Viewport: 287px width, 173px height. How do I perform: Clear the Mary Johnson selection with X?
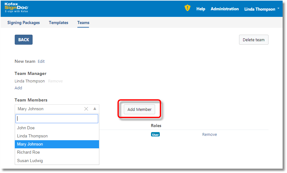pyautogui.click(x=86, y=109)
